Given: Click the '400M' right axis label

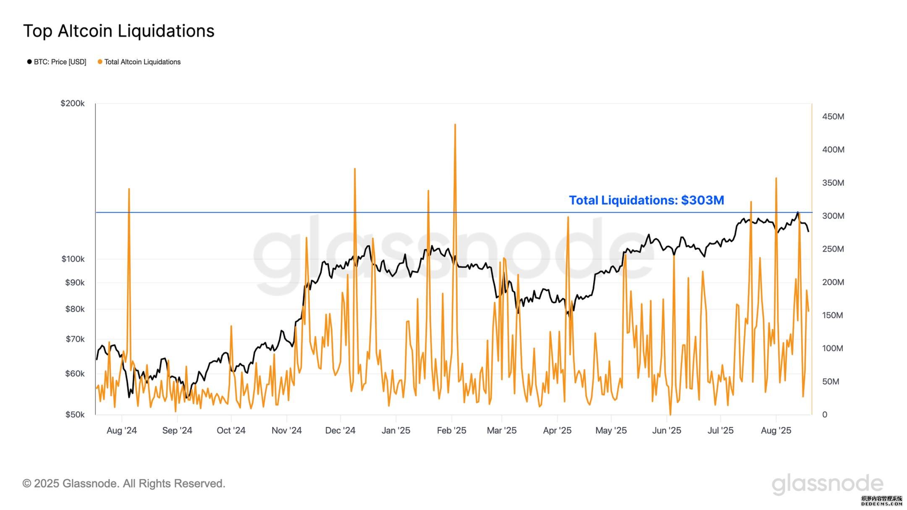Looking at the screenshot, I should (833, 150).
